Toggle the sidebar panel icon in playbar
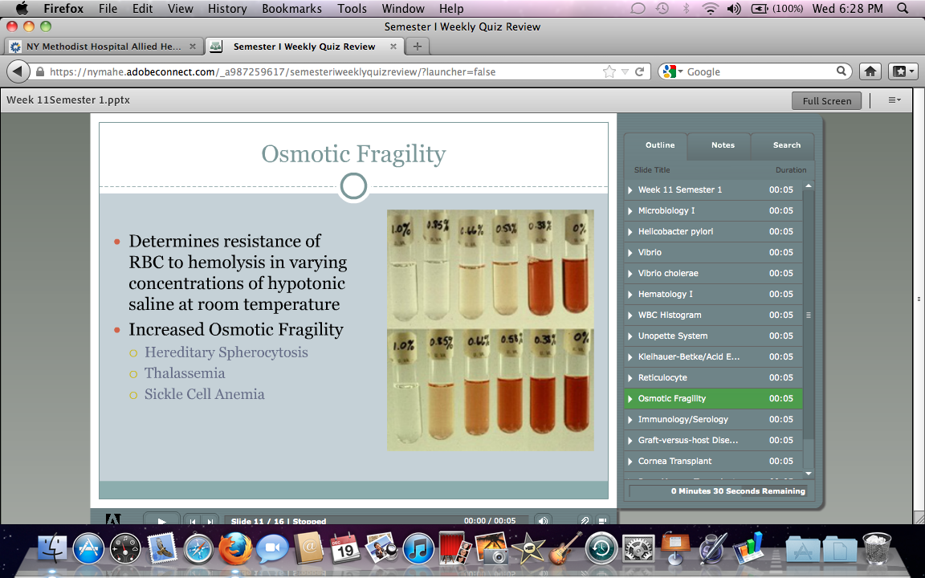Viewport: 925px width, 578px height. (602, 521)
